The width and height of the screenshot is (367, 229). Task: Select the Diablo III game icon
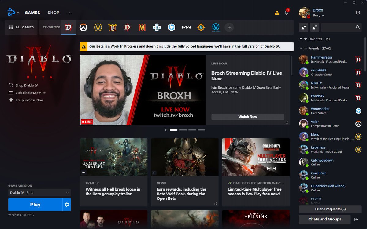pos(127,27)
